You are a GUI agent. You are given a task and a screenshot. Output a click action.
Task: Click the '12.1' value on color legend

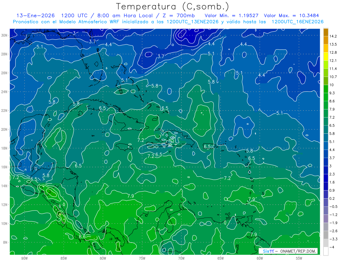click(333, 60)
